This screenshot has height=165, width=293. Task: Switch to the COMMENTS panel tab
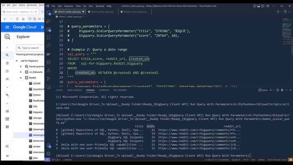tap(104, 90)
